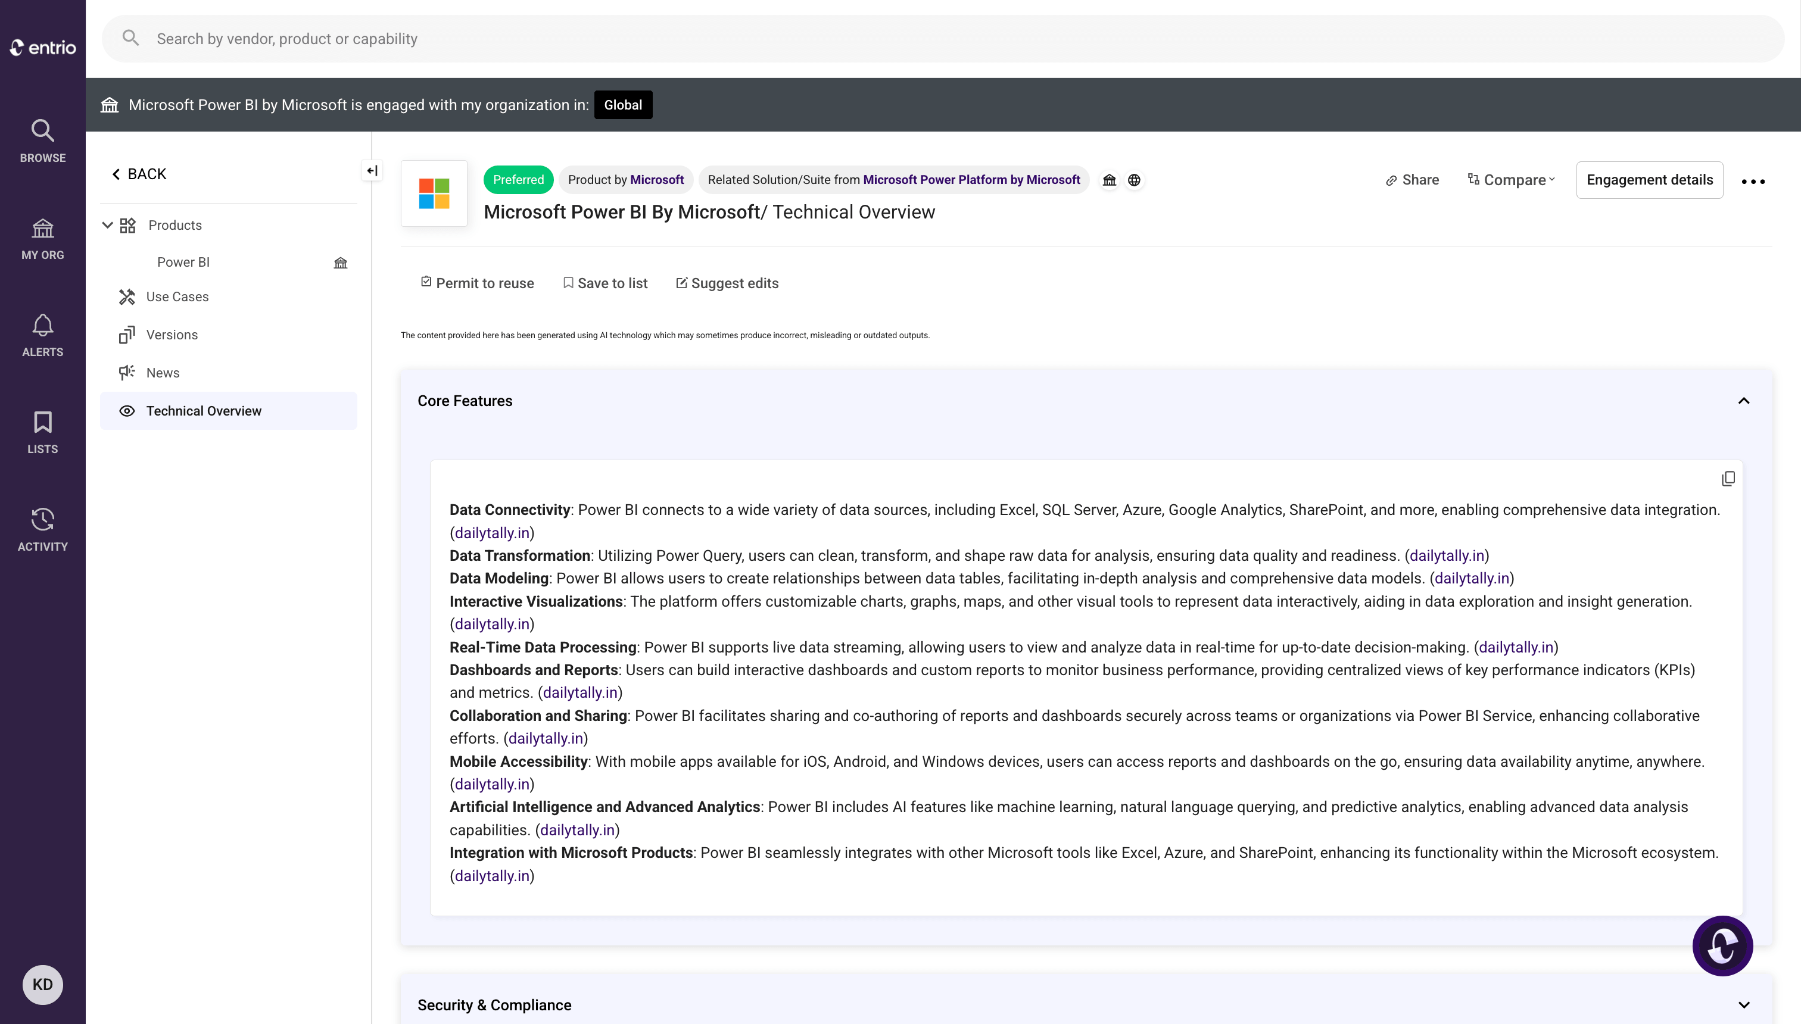Select Power BI product item

[183, 261]
